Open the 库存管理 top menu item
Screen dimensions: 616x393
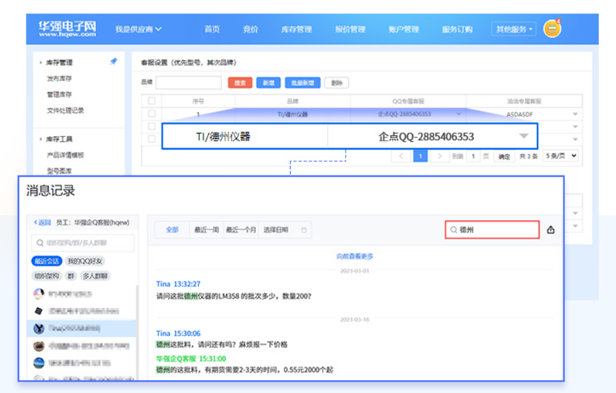point(296,29)
